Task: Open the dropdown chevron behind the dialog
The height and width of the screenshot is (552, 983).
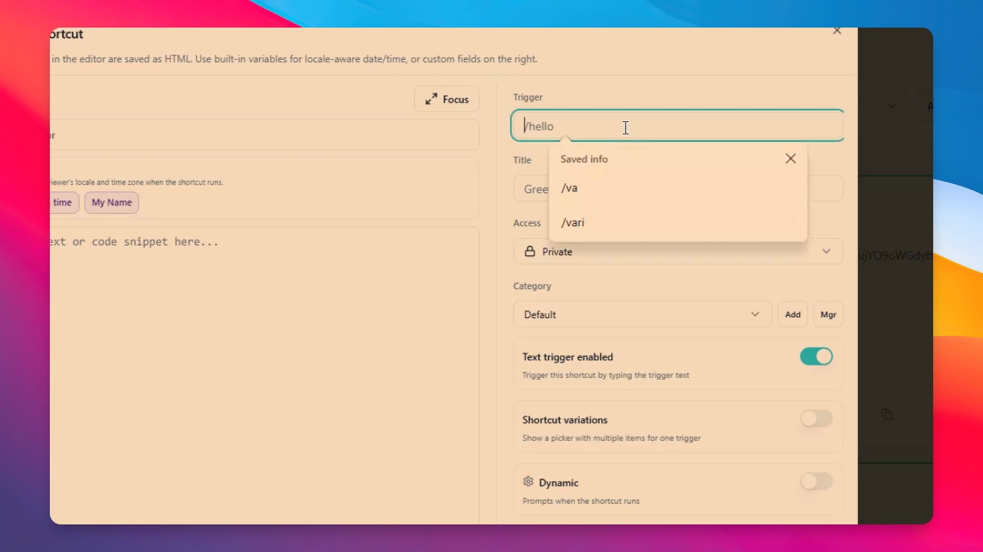Action: [892, 106]
